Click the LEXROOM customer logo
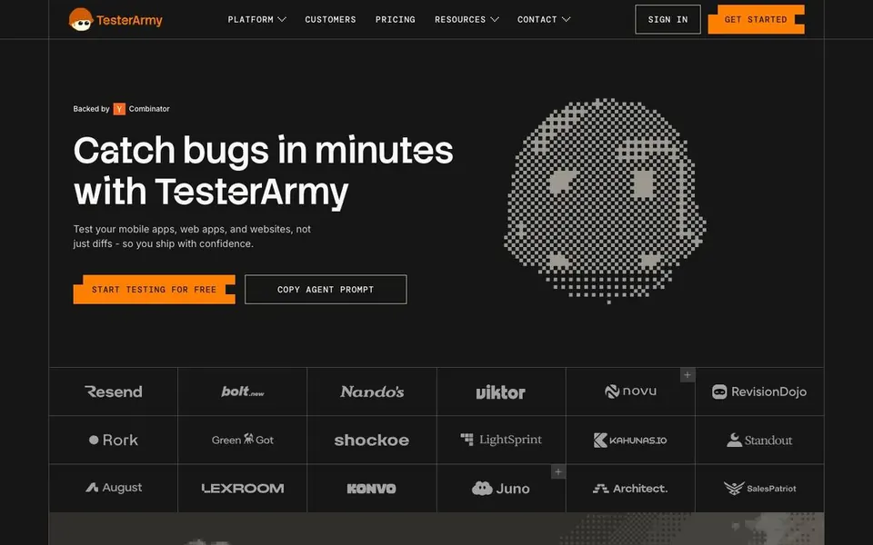The width and height of the screenshot is (873, 545). click(x=243, y=489)
